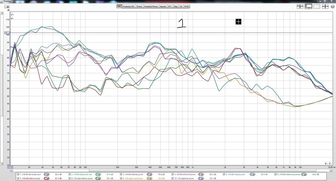Open smoothing dropdown for J16-B4-all-norear-pwr

point(46,174)
